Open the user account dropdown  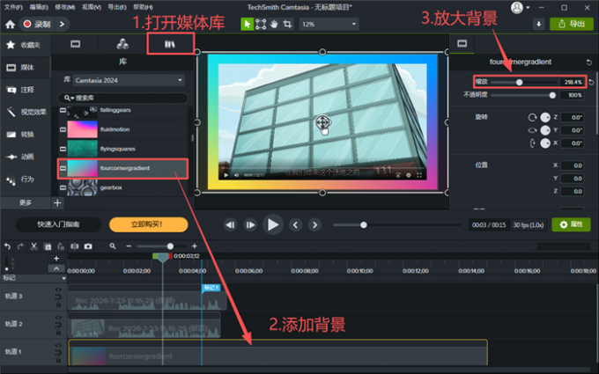(521, 7)
